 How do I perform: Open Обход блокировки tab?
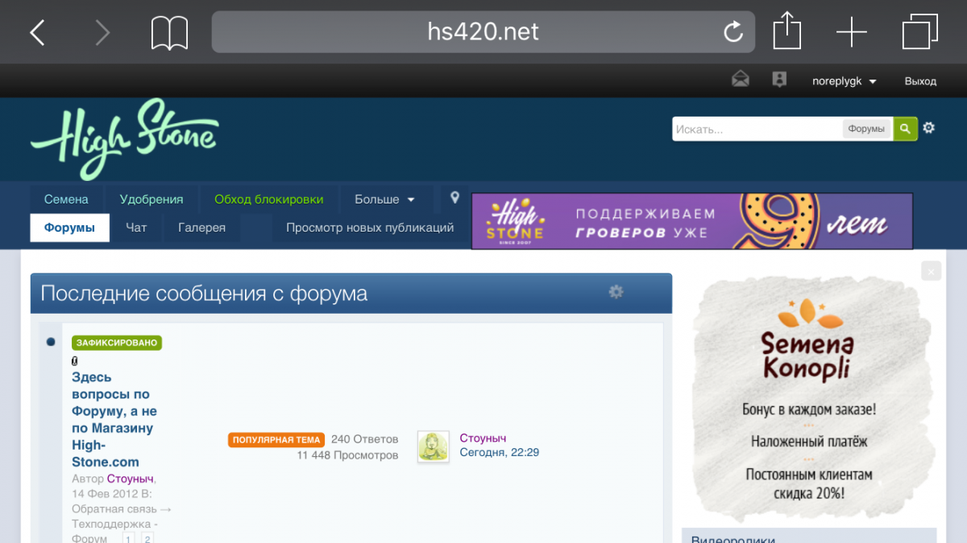pyautogui.click(x=268, y=200)
